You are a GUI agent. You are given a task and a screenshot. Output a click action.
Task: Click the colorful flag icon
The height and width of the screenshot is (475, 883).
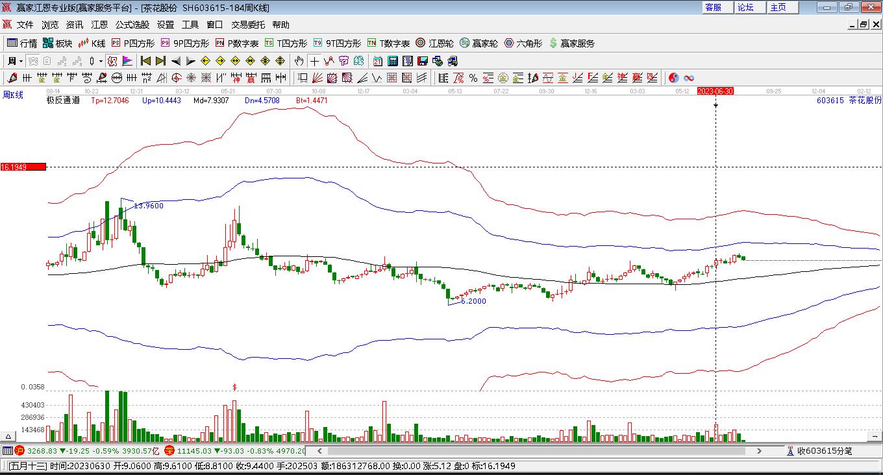(127, 61)
